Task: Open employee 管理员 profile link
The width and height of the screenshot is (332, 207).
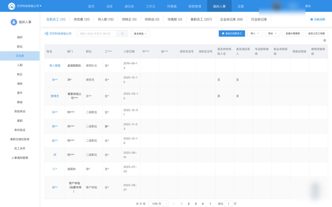Action: (x=55, y=96)
